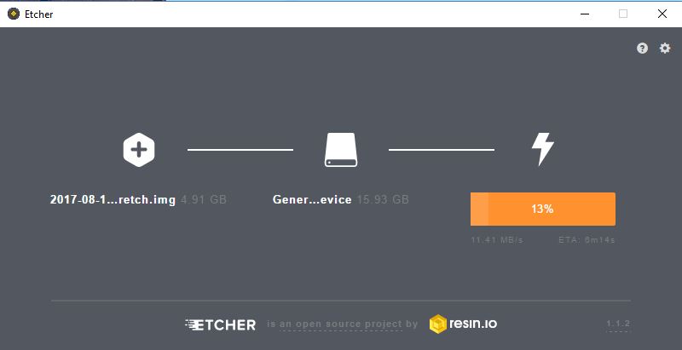The width and height of the screenshot is (682, 350).
Task: Close the Etcher window
Action: (662, 14)
